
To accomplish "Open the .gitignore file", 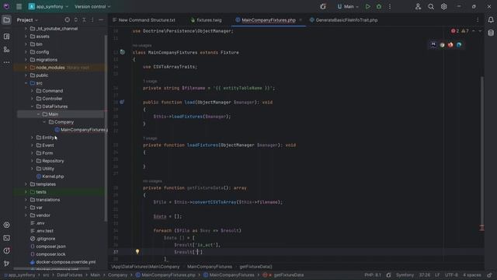I will tap(43, 239).
